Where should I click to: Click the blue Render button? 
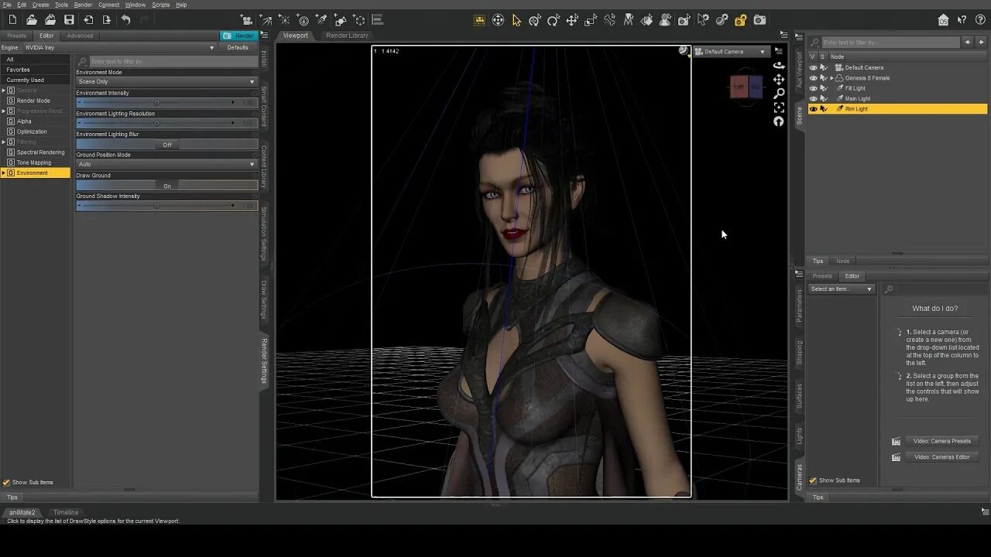pyautogui.click(x=238, y=36)
